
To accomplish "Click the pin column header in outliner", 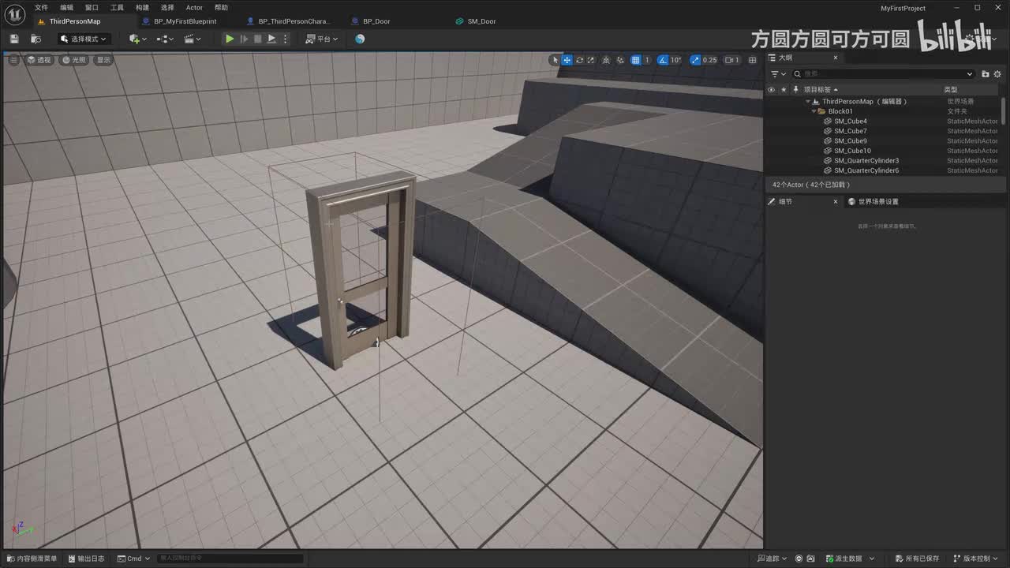I will pyautogui.click(x=796, y=90).
